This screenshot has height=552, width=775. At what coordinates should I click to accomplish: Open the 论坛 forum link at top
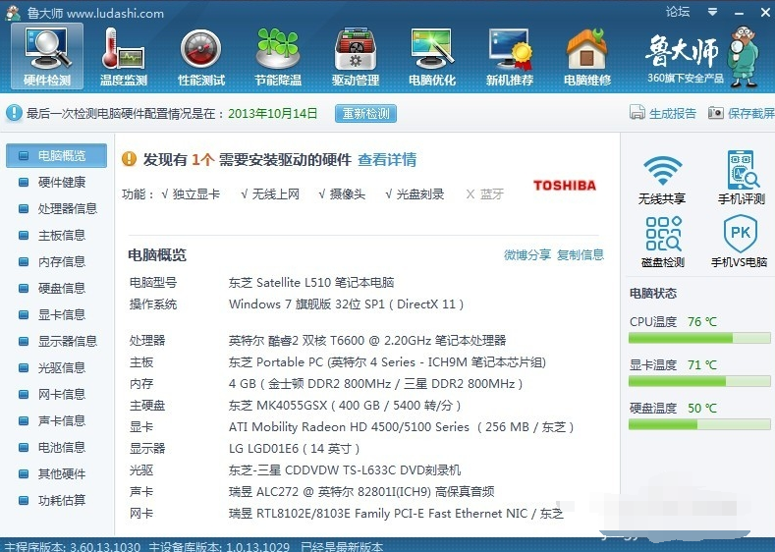(678, 12)
